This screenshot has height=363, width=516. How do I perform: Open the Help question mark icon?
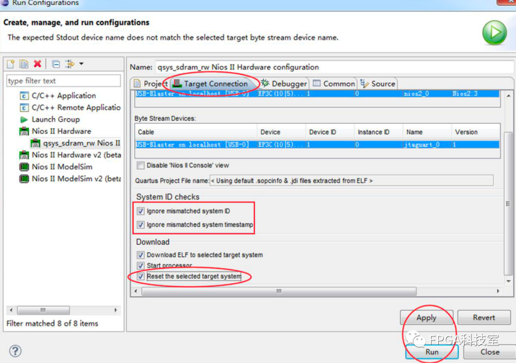pyautogui.click(x=15, y=351)
